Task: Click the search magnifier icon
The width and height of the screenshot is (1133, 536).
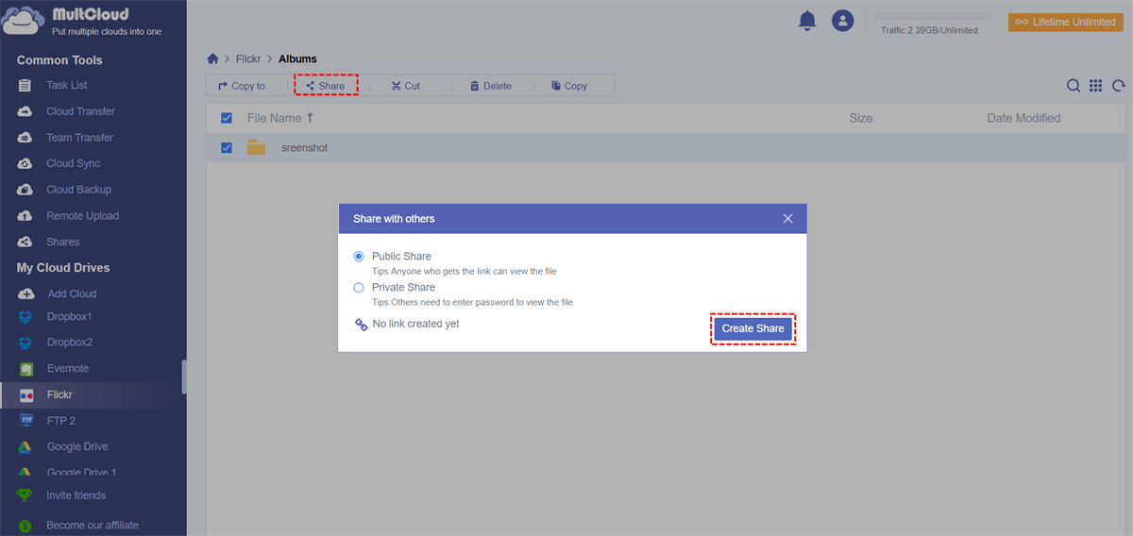Action: click(1074, 86)
